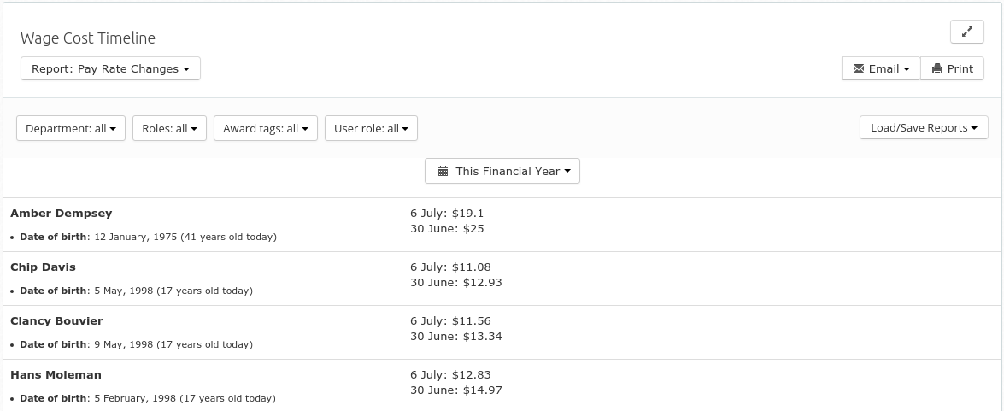This screenshot has width=1004, height=411.
Task: Open the This Financial Year date selector
Action: (x=502, y=171)
